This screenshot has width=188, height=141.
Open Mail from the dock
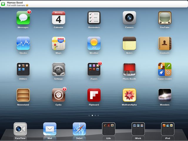(50, 129)
